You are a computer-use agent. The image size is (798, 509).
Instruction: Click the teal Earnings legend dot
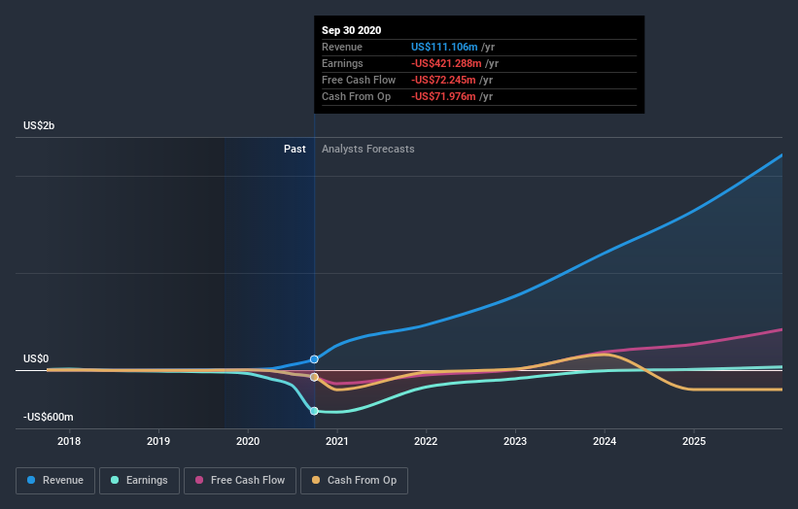(x=115, y=480)
